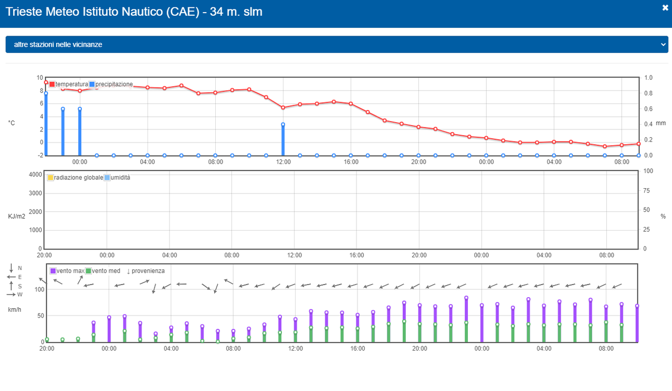Click the light blue umidità swatch
This screenshot has height=391, width=672.
pos(107,178)
